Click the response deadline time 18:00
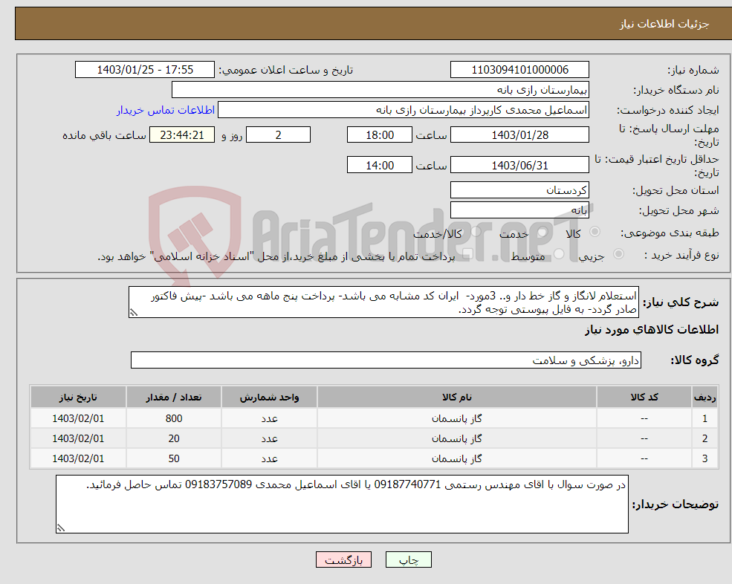Viewport: 732px width, 584px height. pyautogui.click(x=380, y=135)
